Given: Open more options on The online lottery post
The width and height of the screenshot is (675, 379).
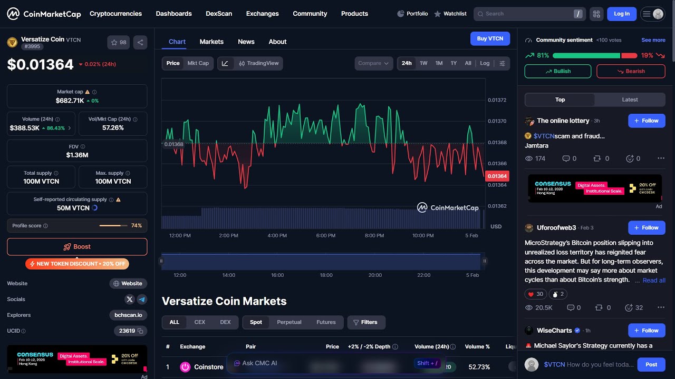Looking at the screenshot, I should click(661, 158).
